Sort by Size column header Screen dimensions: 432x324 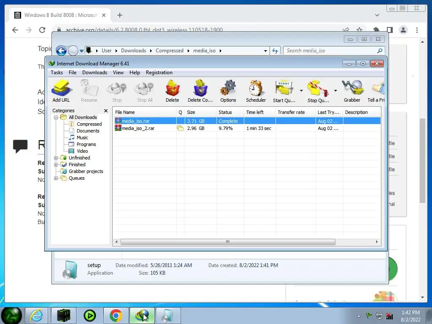(200, 112)
